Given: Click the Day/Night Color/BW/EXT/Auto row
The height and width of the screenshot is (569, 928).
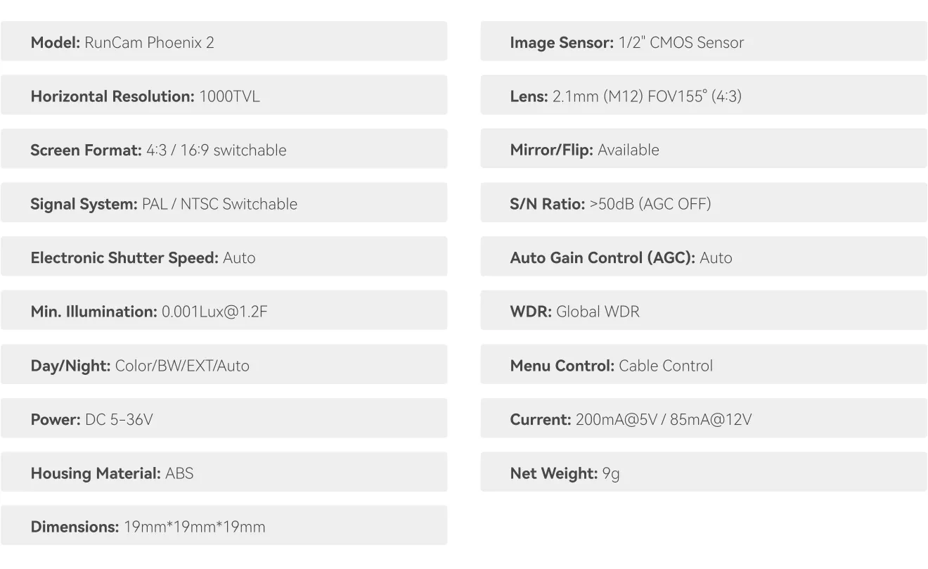Looking at the screenshot, I should click(x=224, y=366).
